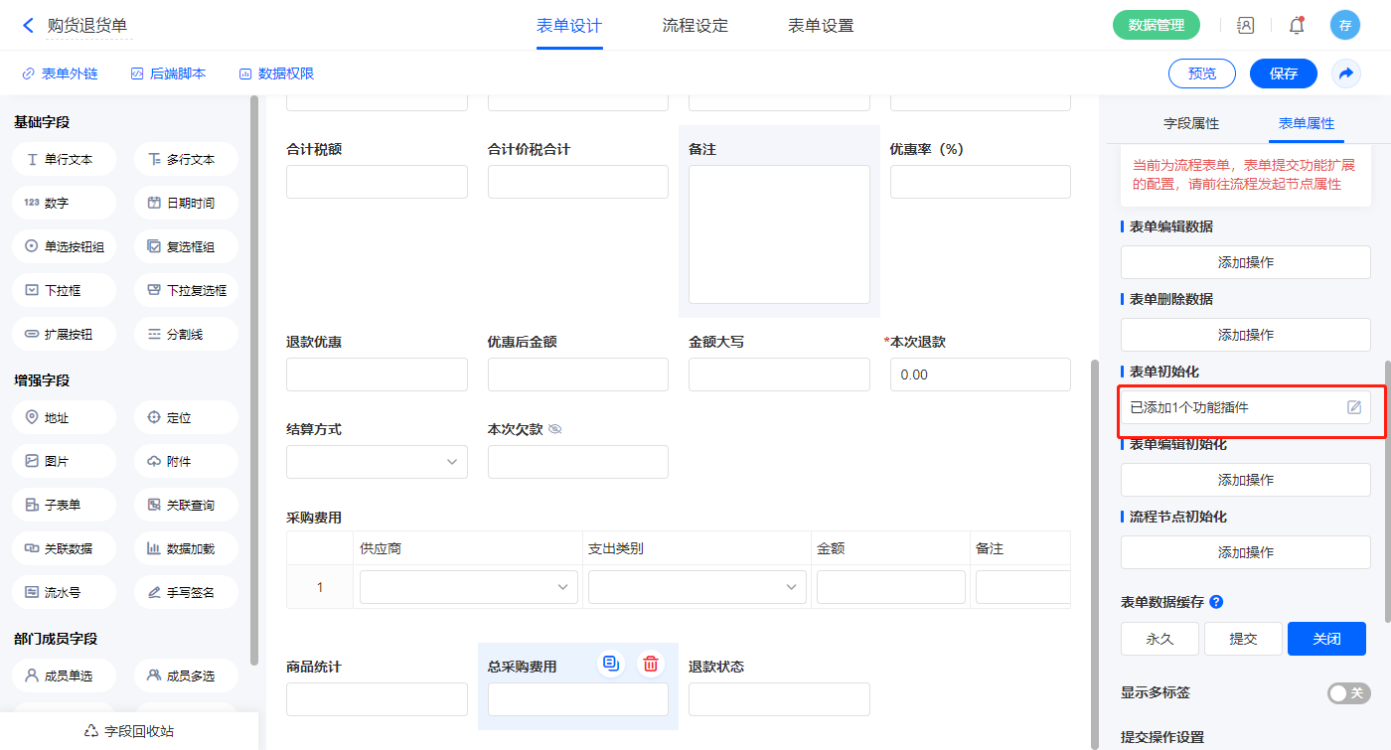Click the 本次退款 input field

tap(980, 375)
